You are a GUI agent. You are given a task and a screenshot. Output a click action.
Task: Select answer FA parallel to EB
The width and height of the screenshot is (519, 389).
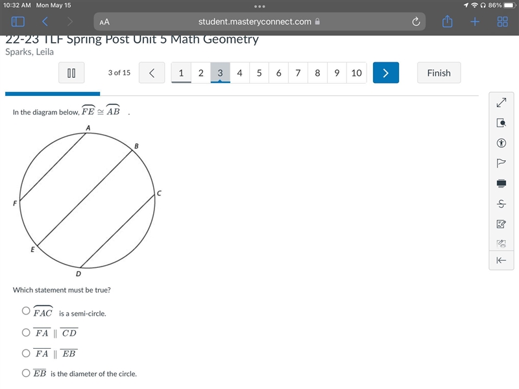click(26, 353)
